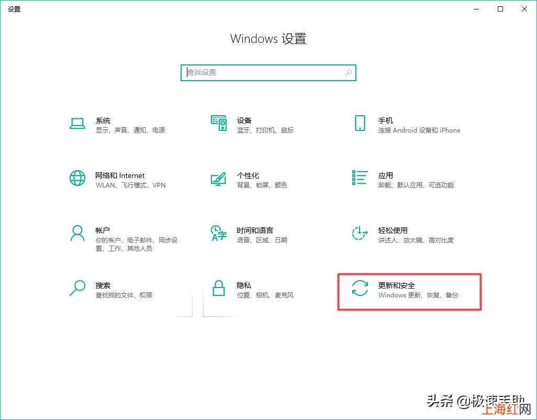Screen dimensions: 537x420
Task: Select the 隐私 category title
Action: (x=244, y=285)
